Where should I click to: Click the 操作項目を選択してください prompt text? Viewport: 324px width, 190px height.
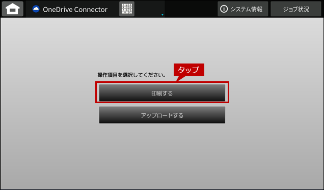point(131,75)
